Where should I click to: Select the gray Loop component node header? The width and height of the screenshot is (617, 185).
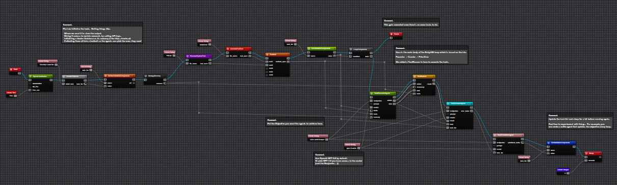click(x=362, y=49)
